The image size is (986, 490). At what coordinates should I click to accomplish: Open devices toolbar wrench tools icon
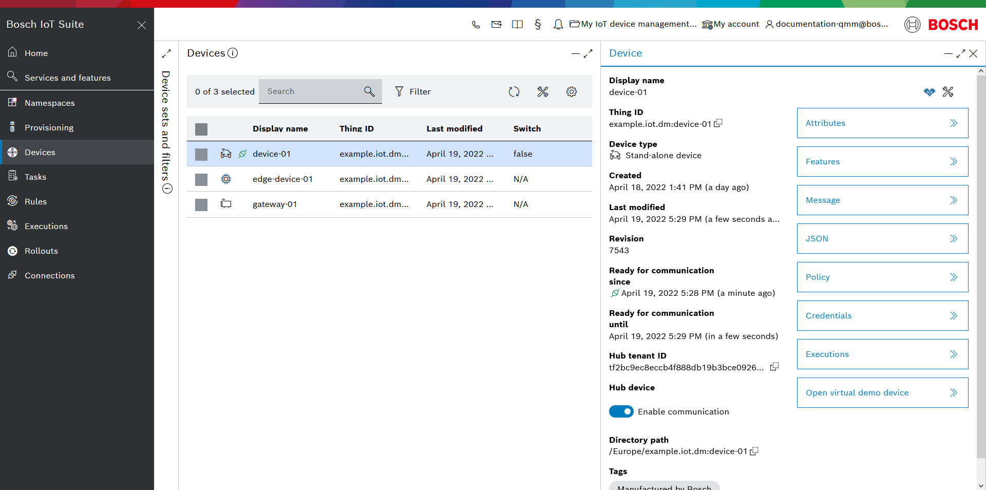coord(543,91)
